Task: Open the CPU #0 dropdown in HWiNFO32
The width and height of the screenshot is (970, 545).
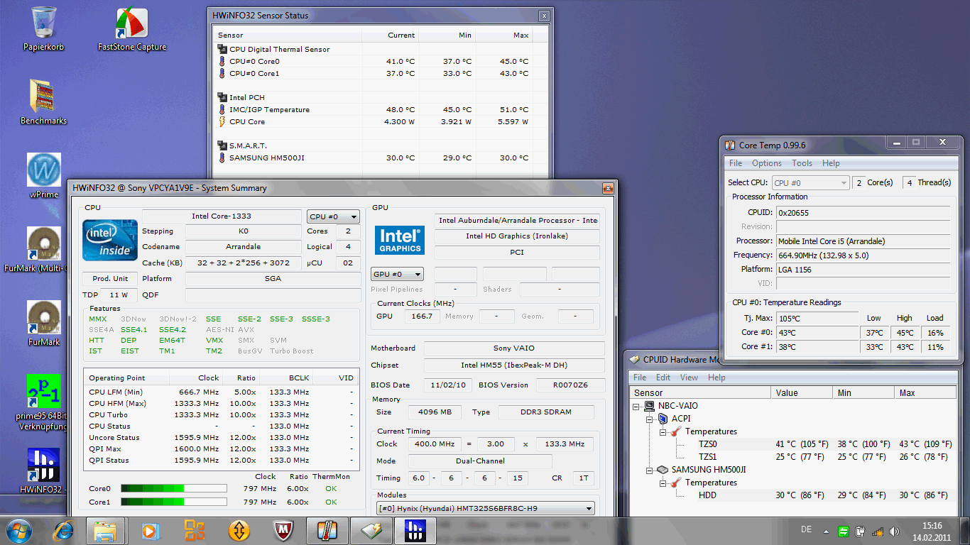Action: click(333, 216)
